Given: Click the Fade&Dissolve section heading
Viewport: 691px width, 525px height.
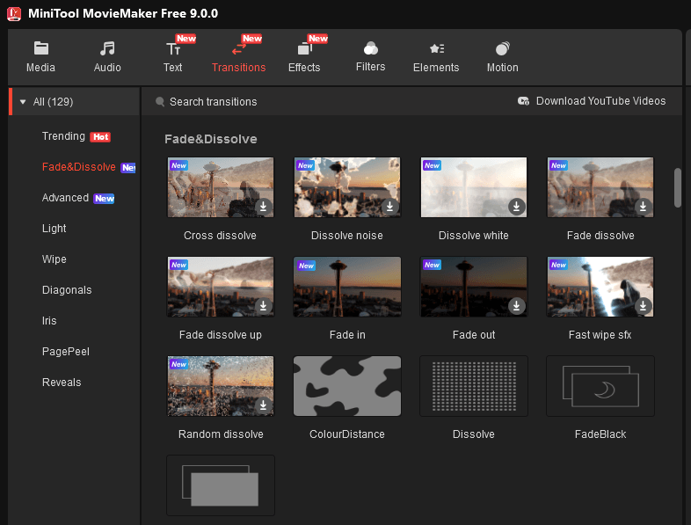Looking at the screenshot, I should (x=211, y=139).
